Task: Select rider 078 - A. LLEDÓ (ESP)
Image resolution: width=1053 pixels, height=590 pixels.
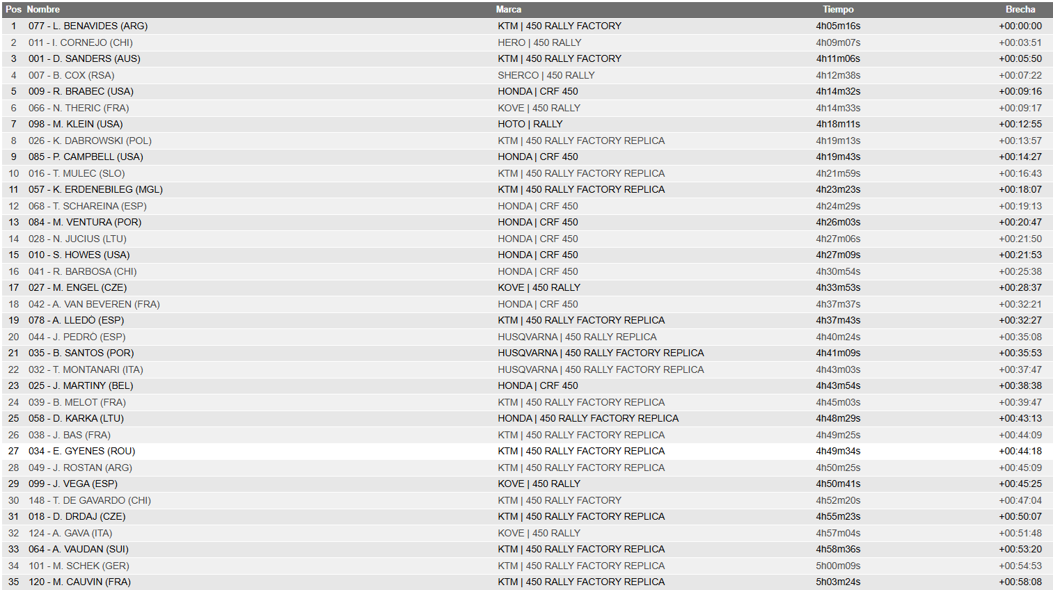Action: coord(76,320)
